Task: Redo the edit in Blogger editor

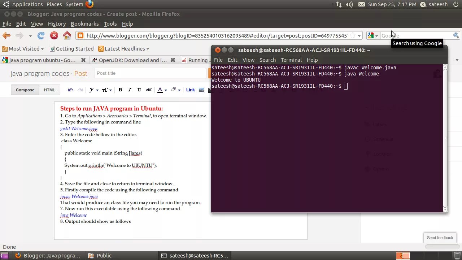Action: coord(80,90)
